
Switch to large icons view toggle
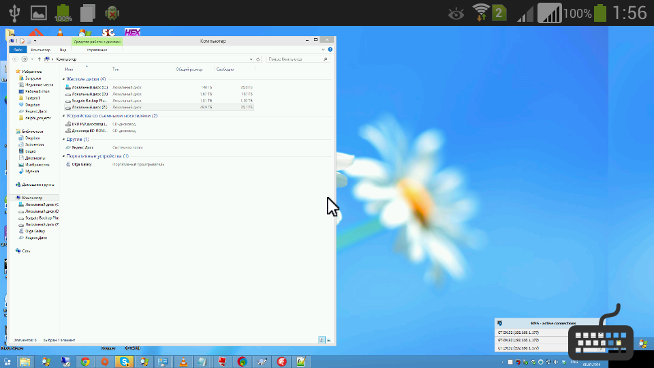(330, 339)
